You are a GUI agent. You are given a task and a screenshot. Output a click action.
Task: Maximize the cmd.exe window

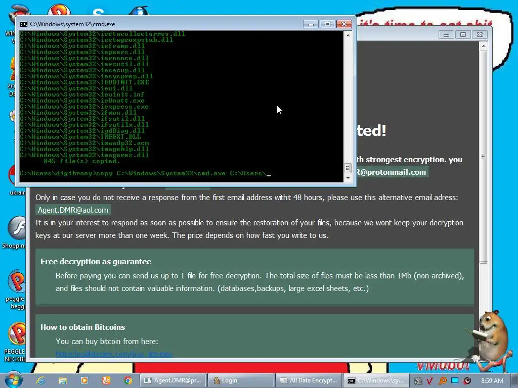tap(327, 24)
